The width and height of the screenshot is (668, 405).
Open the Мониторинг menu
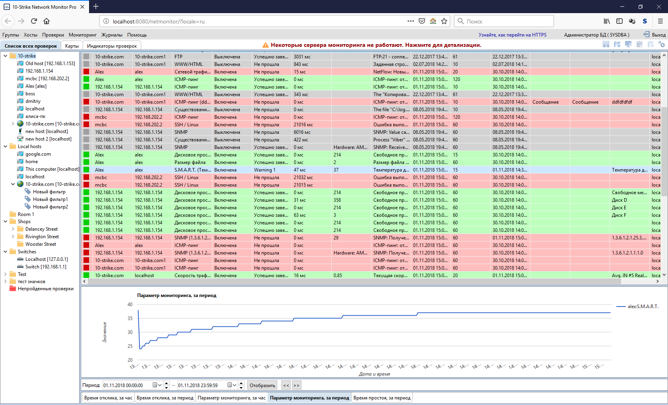[82, 35]
